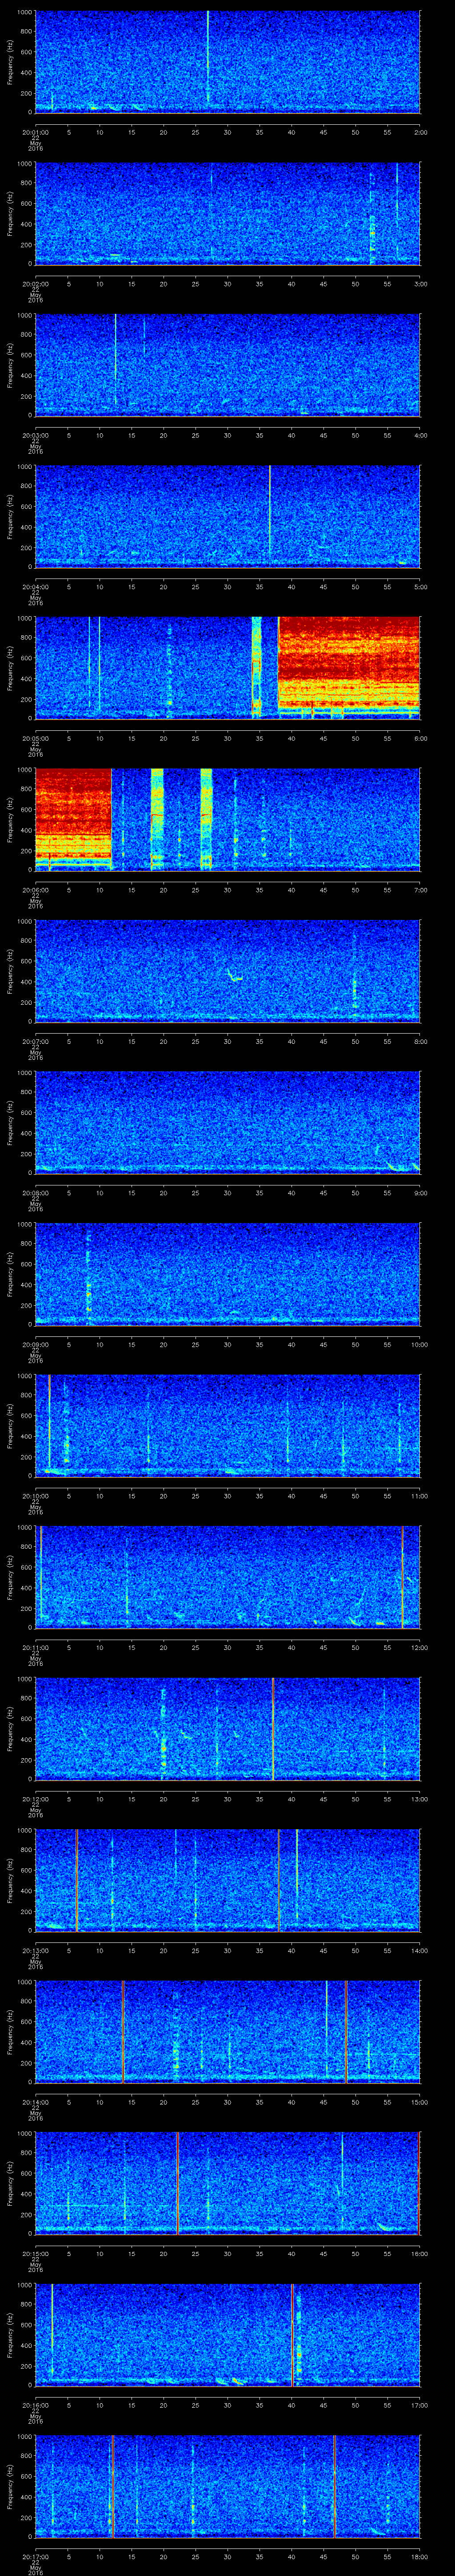Click the '20:13:00' start time label

pos(35,1950)
